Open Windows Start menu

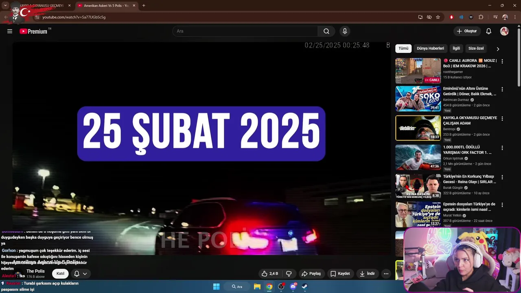click(217, 286)
